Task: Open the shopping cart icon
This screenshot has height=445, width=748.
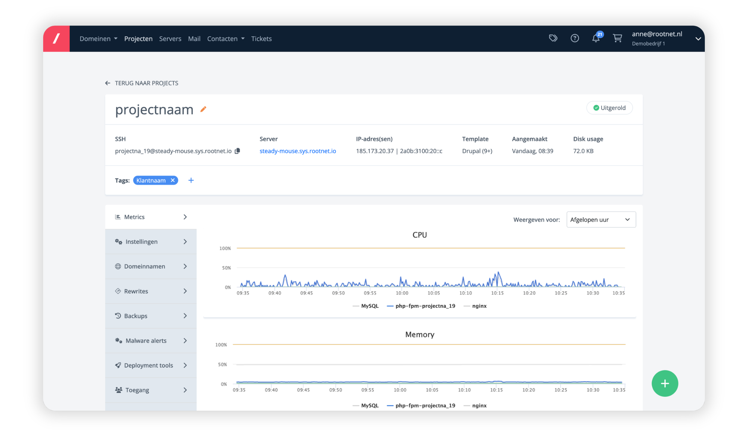Action: tap(617, 38)
